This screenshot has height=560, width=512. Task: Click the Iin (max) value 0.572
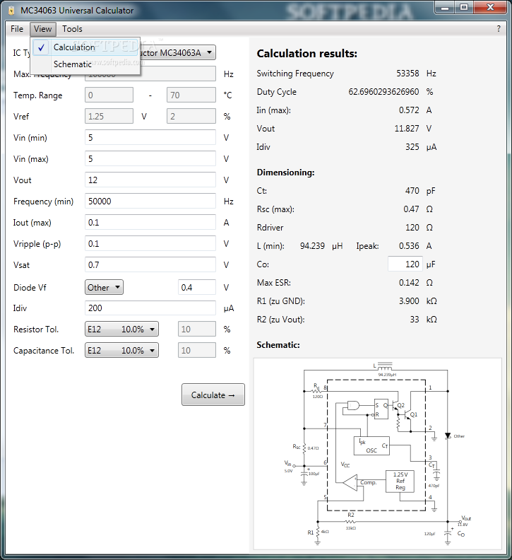pyautogui.click(x=409, y=110)
